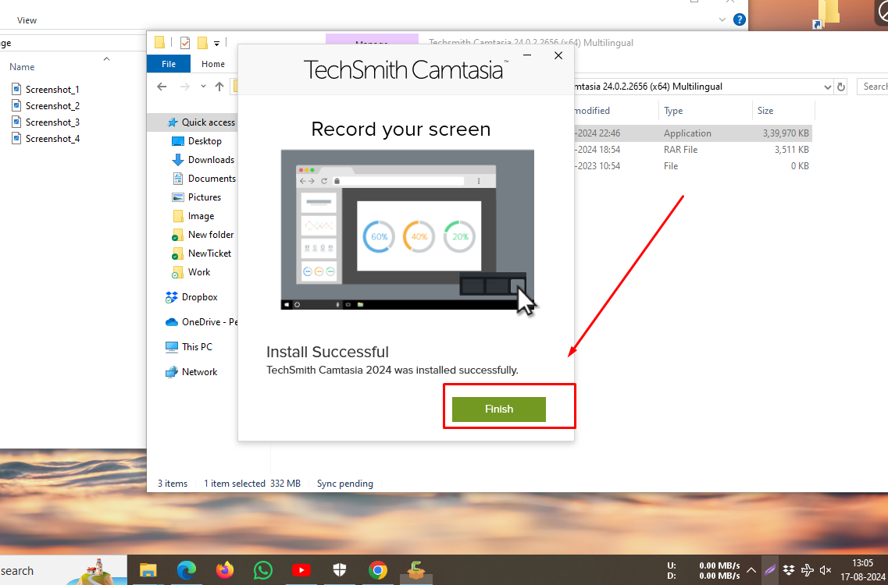The height and width of the screenshot is (585, 888).
Task: Sort by Name column header
Action: click(22, 67)
